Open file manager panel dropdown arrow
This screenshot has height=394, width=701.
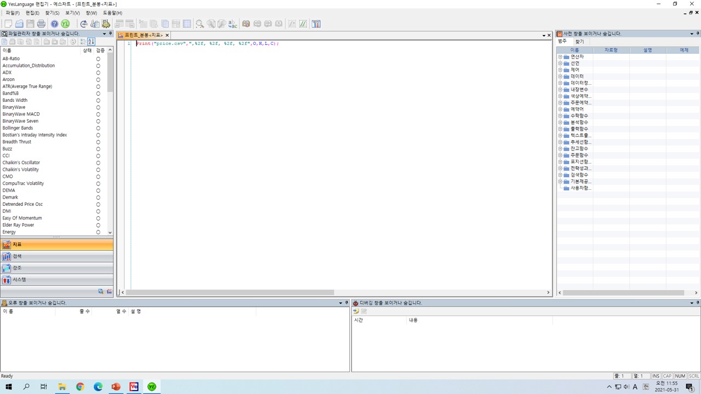pyautogui.click(x=104, y=33)
